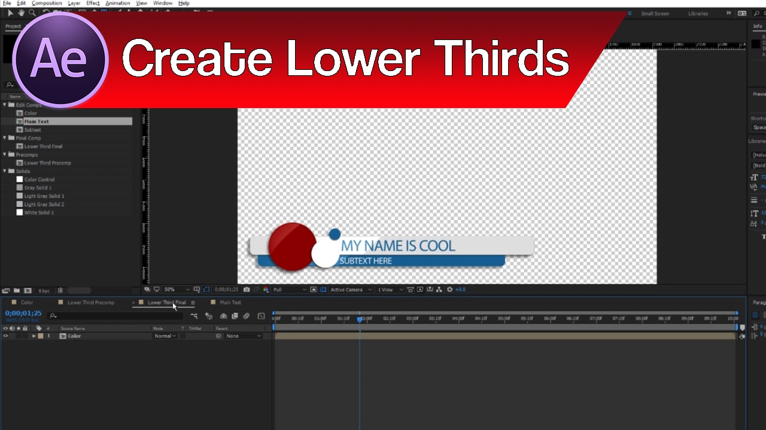This screenshot has width=766, height=430.
Task: Switch to the Main Text timeline tab
Action: [230, 303]
